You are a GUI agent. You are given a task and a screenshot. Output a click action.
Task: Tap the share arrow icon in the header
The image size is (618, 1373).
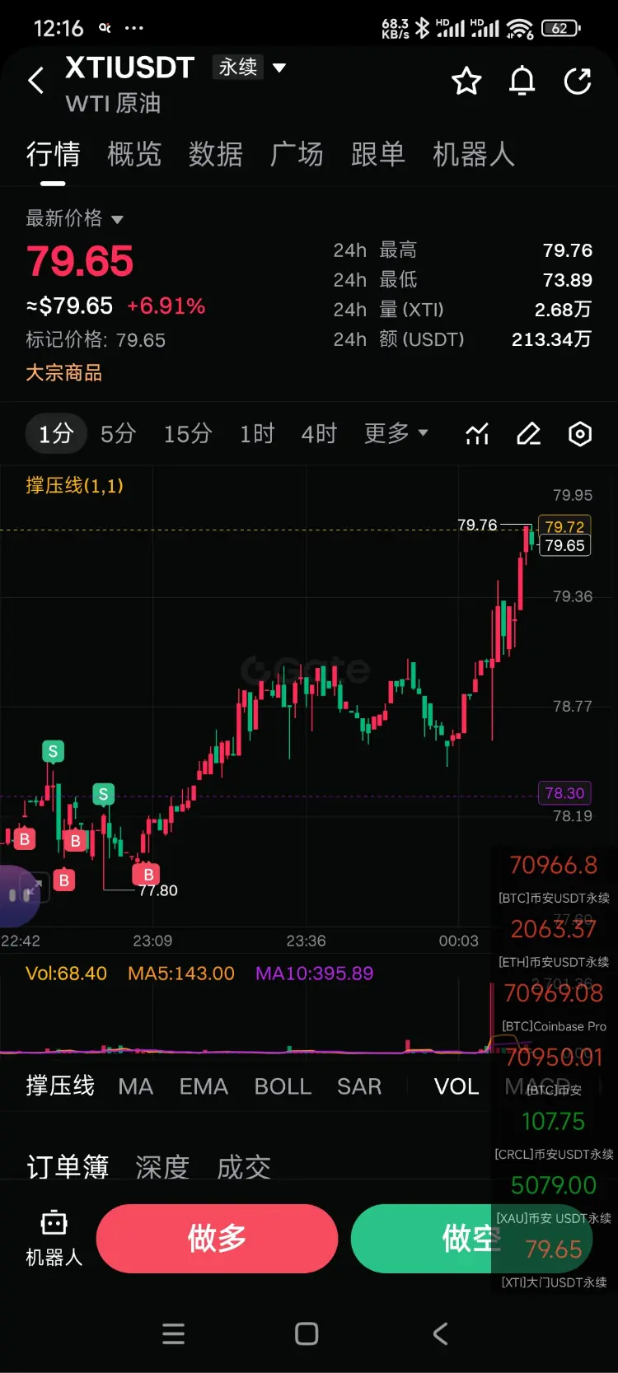(578, 81)
